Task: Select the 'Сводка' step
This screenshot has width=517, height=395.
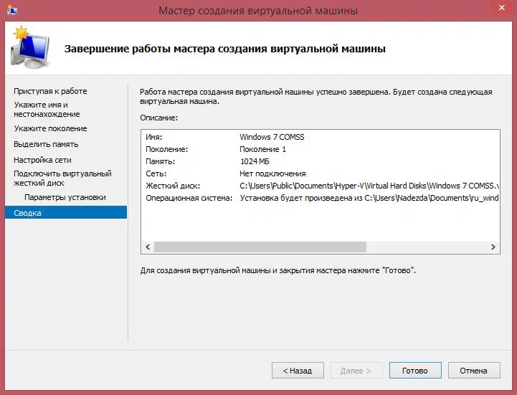Action: click(27, 213)
